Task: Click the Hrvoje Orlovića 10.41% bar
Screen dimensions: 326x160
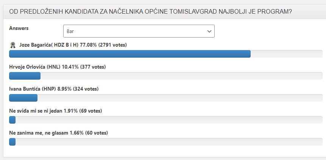Action: click(x=166, y=76)
